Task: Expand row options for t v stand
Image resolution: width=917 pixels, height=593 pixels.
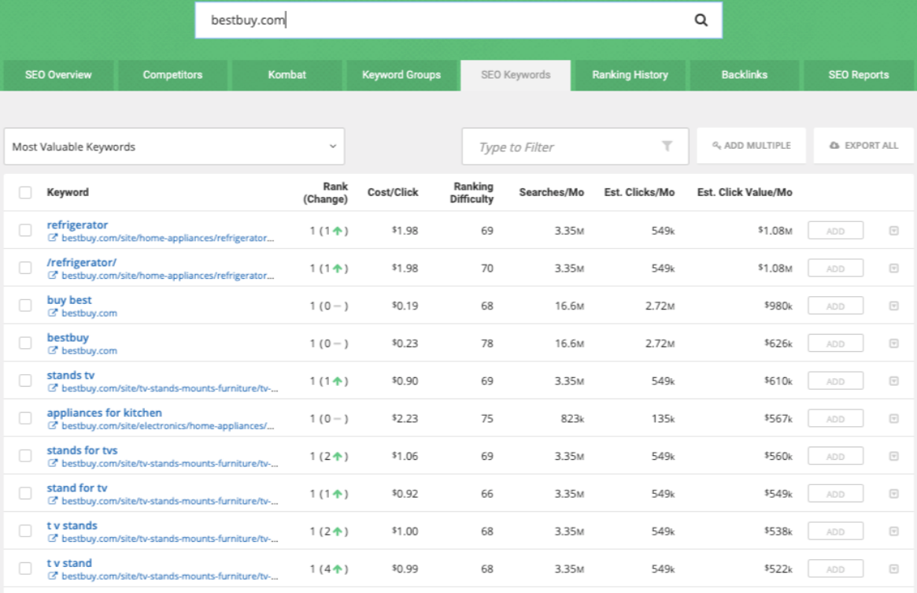Action: pyautogui.click(x=893, y=569)
